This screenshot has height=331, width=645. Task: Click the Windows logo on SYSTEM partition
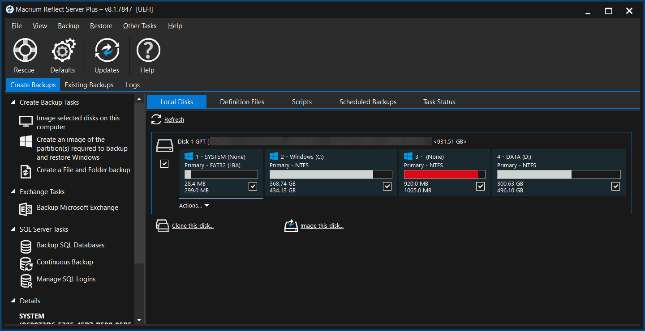click(189, 156)
